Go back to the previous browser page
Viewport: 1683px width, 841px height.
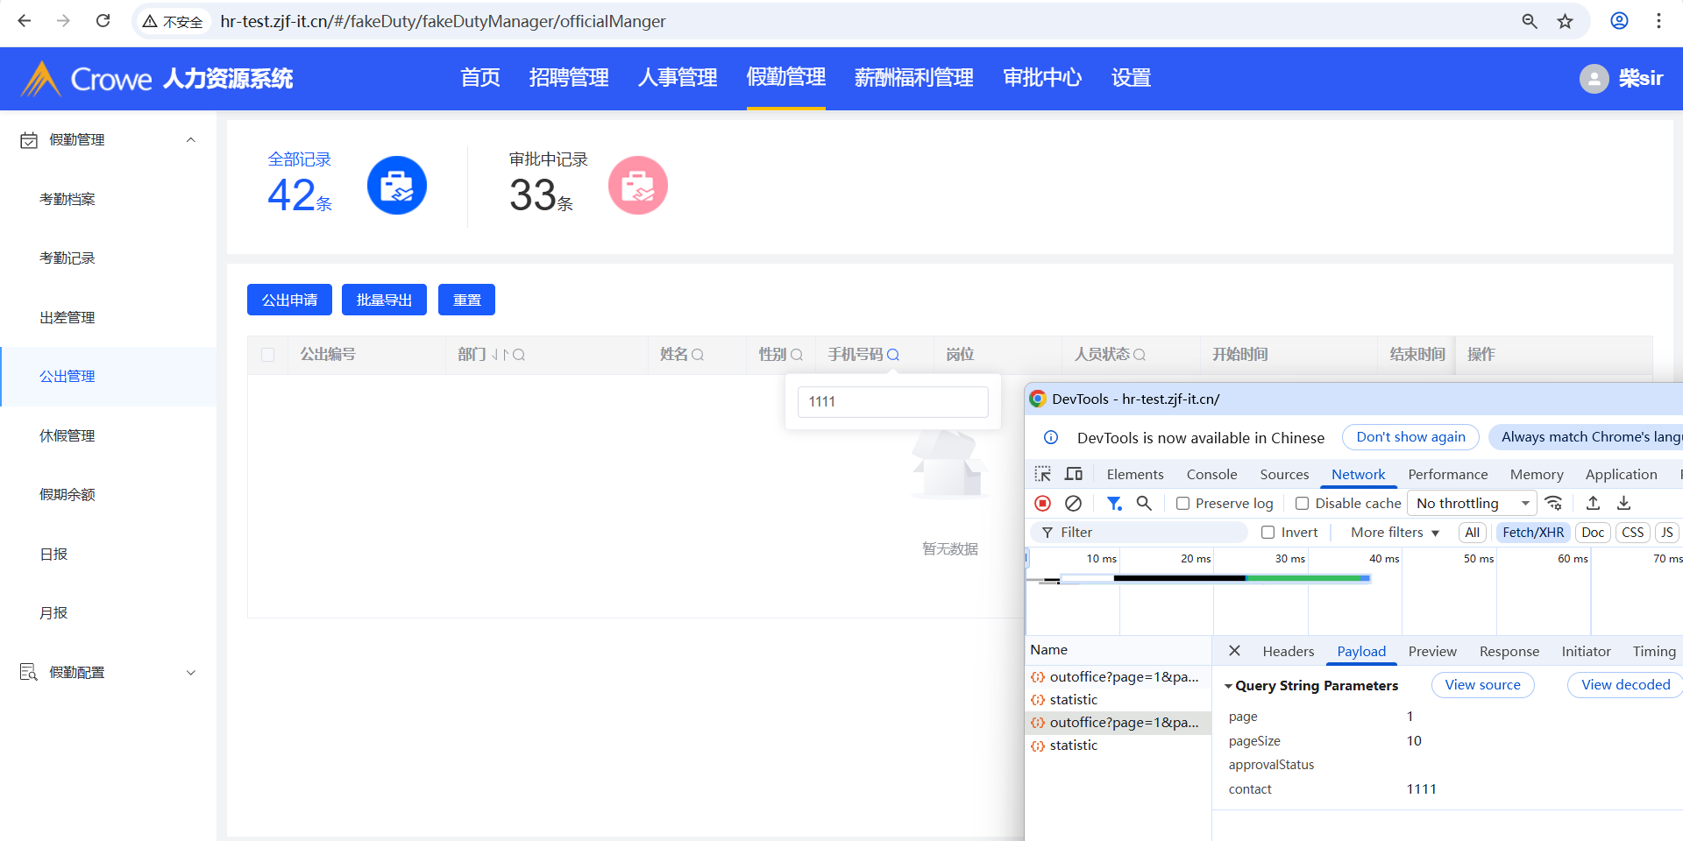pyautogui.click(x=25, y=21)
